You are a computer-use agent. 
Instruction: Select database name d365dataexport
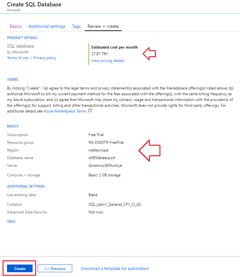point(102,158)
